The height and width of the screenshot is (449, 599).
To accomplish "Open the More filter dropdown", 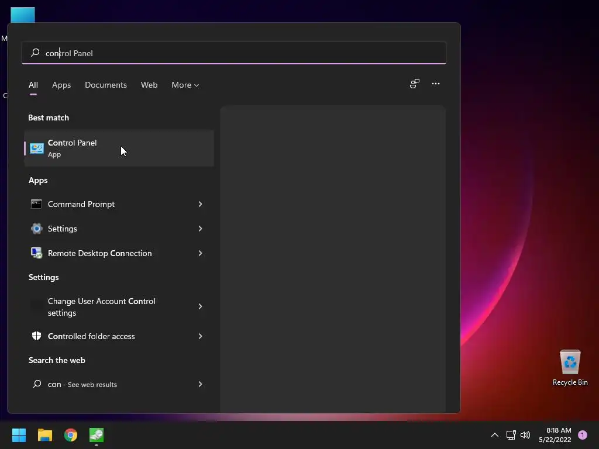I will coord(185,85).
